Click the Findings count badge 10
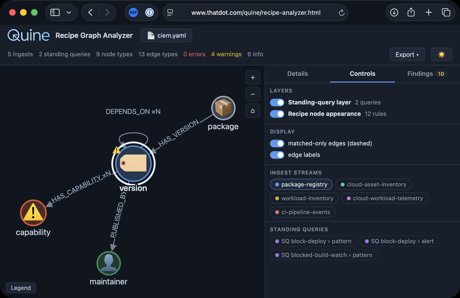Viewport: 460px width, 298px height. [441, 74]
